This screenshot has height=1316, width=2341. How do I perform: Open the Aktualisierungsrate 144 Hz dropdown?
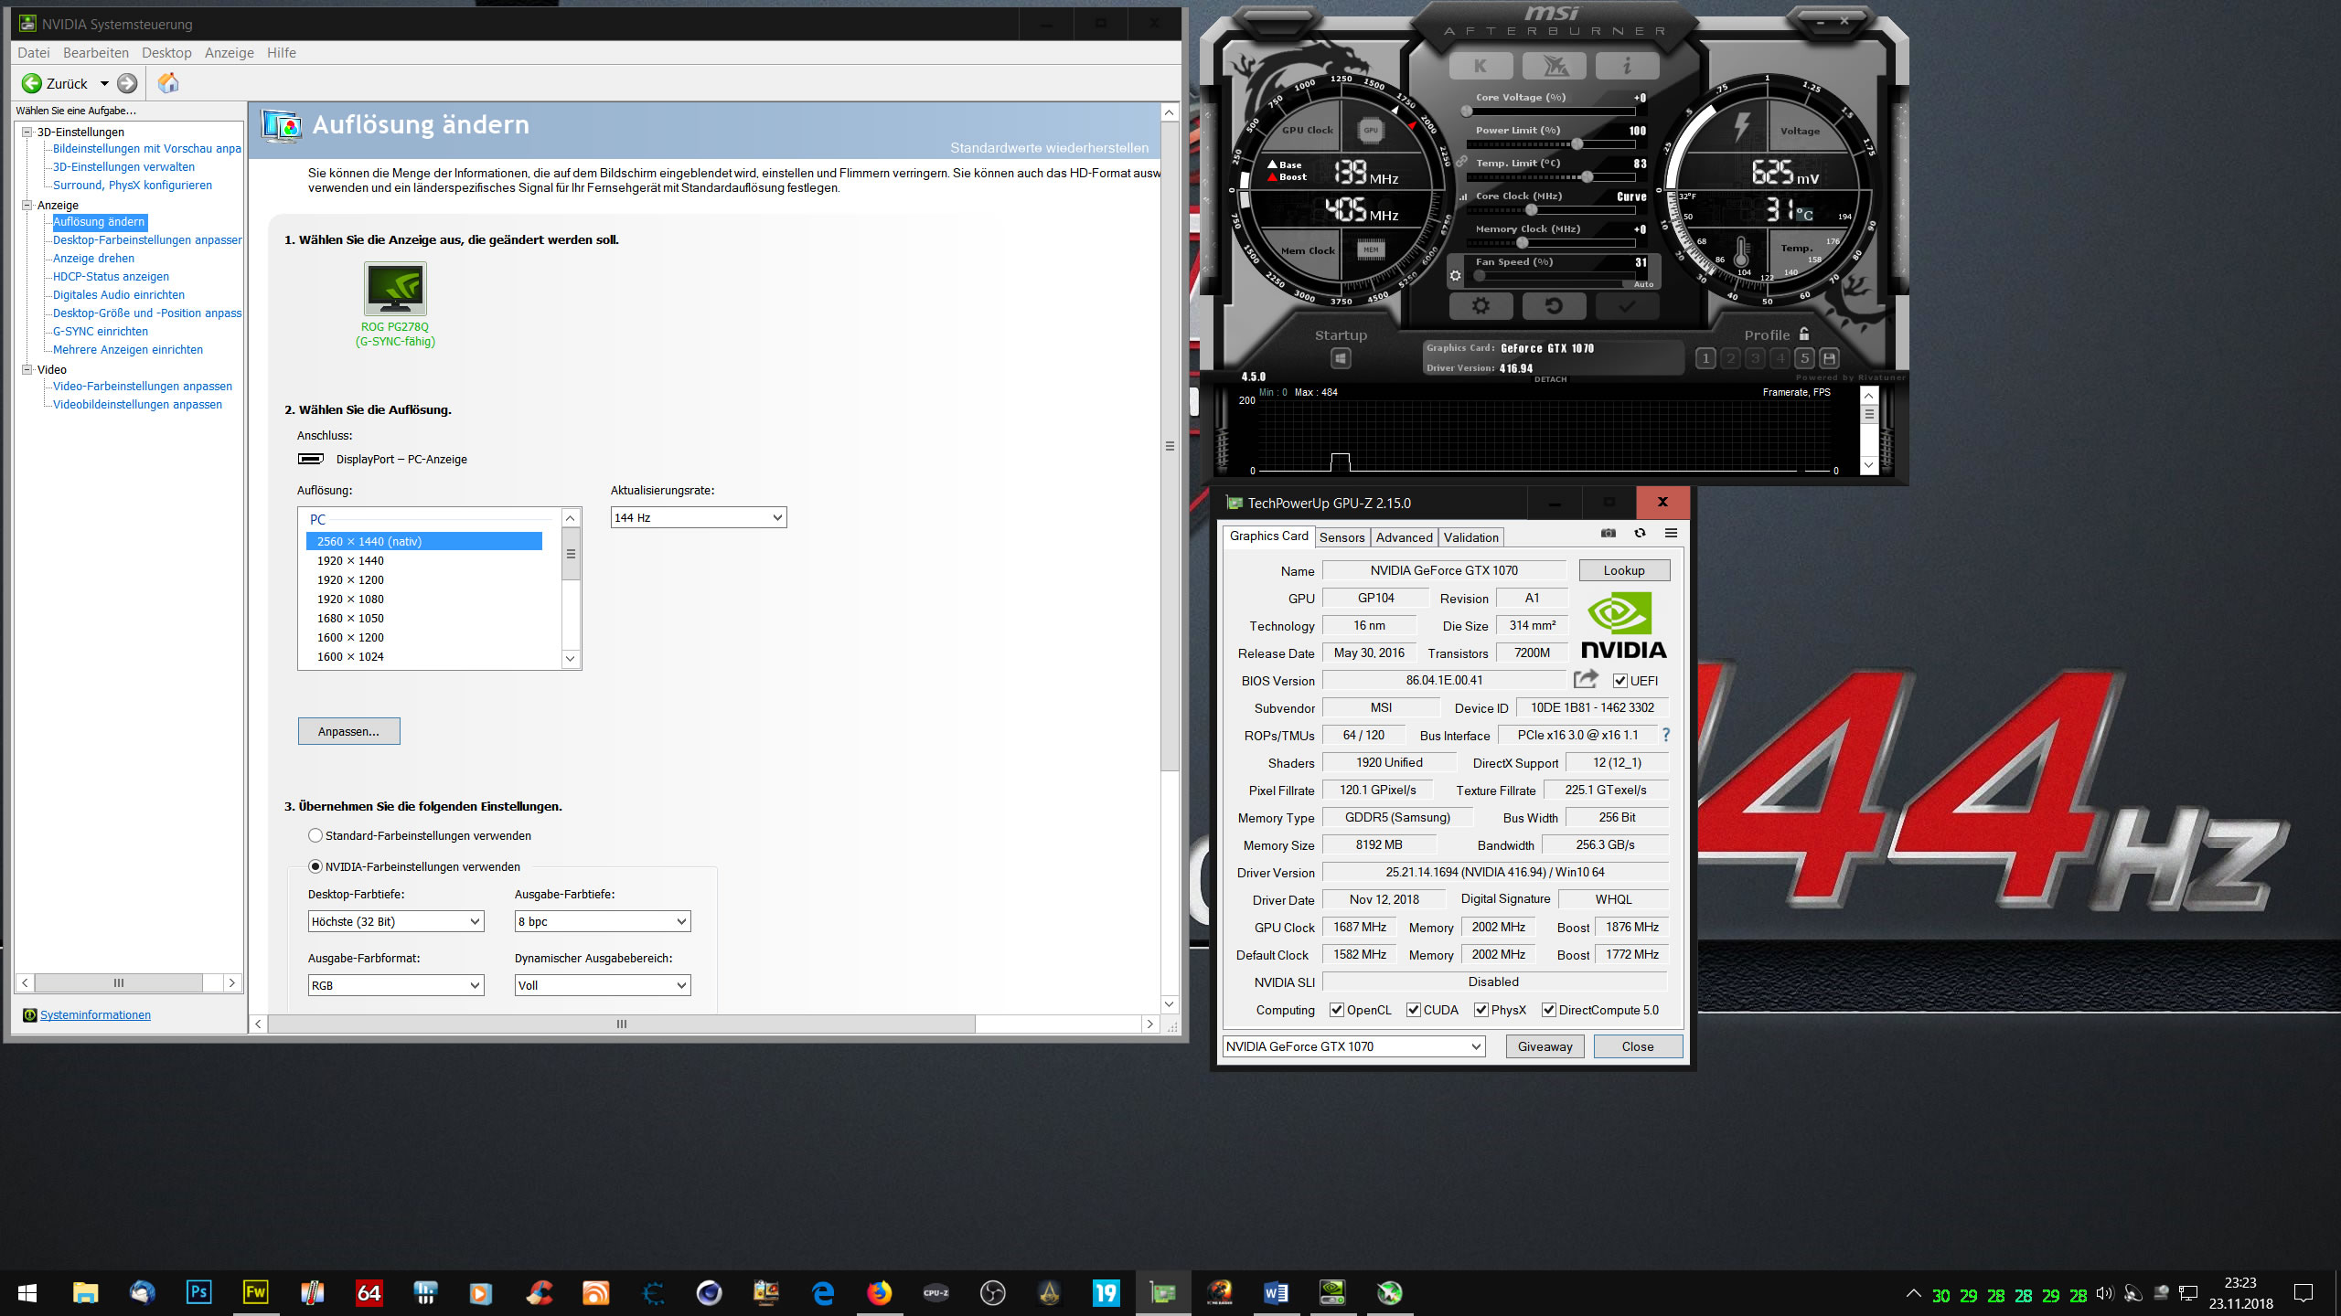coord(698,517)
